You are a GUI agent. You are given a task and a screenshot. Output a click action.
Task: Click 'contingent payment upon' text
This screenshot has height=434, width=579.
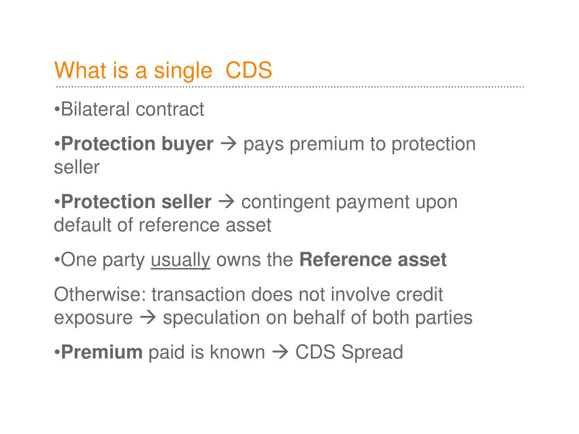pyautogui.click(x=349, y=203)
